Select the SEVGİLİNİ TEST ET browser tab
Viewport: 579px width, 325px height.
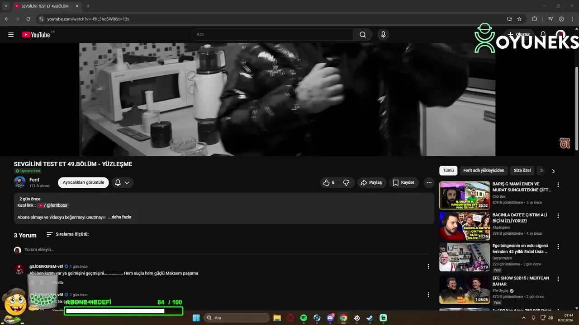[x=46, y=6]
